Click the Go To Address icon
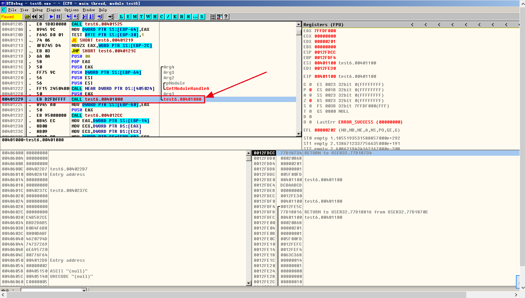525x298 pixels. [111, 16]
